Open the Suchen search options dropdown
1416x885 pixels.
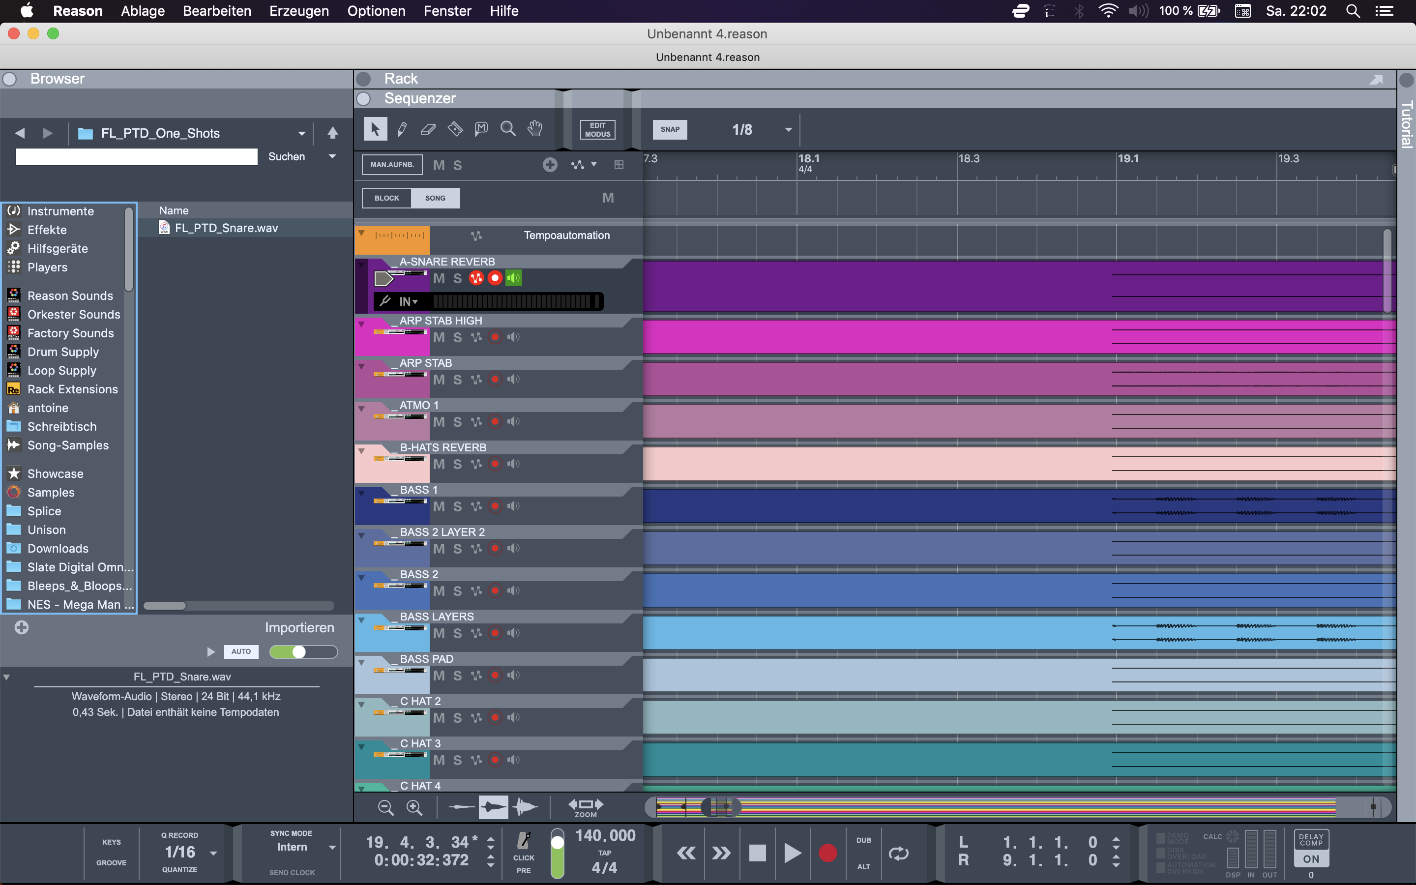(332, 156)
